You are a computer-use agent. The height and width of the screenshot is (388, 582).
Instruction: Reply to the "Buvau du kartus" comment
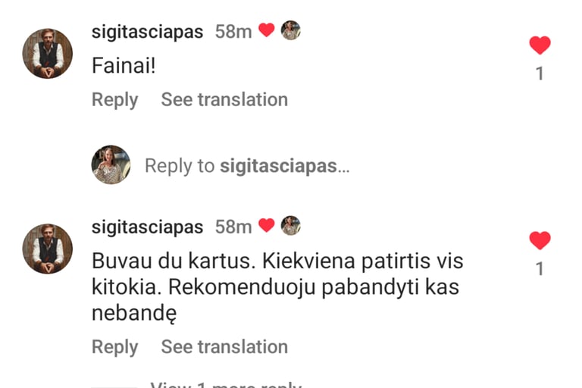pyautogui.click(x=114, y=347)
